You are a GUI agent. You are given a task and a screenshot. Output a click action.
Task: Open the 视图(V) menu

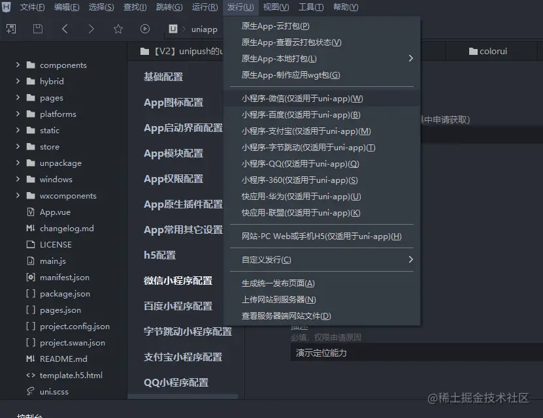click(276, 7)
